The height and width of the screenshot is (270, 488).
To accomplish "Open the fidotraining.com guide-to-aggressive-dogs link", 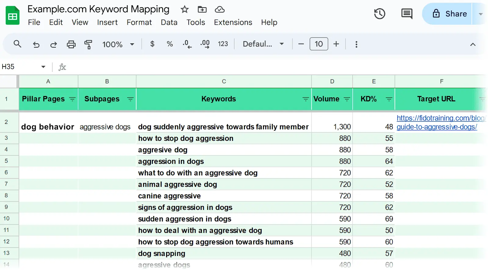I will tap(437, 127).
